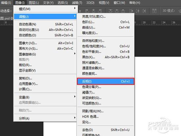The image size is (181, 136).
Task: Choose 曲线(U)... adjustment
Action: (x=106, y=27)
